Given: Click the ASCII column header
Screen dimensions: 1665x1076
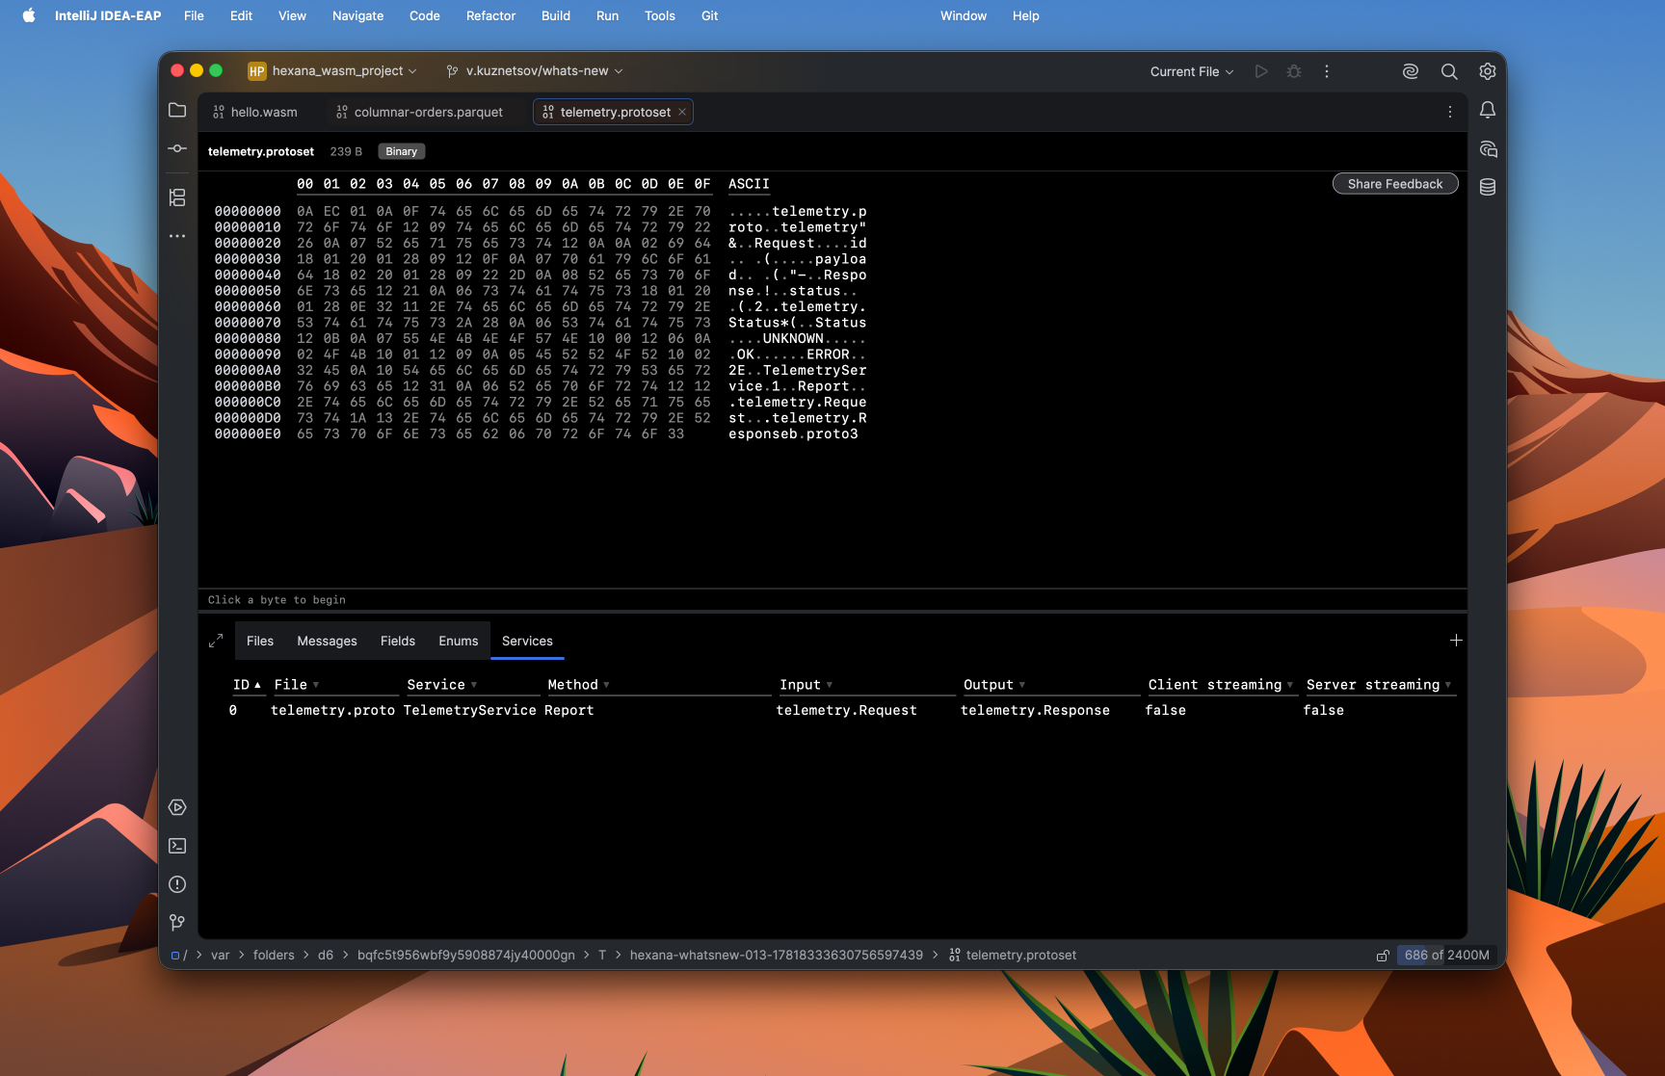Looking at the screenshot, I should (x=749, y=184).
